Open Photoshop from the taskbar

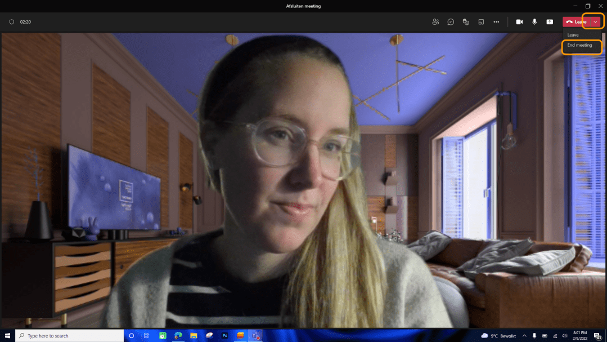pos(224,335)
